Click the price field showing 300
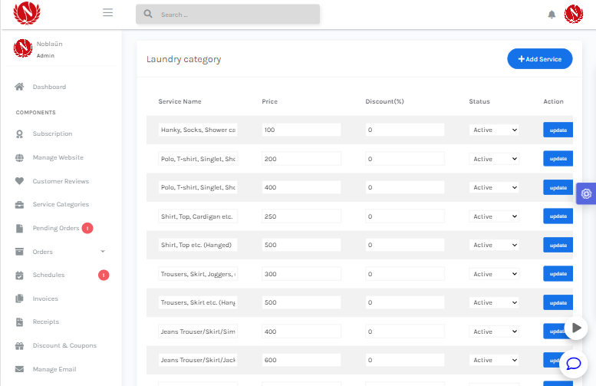The width and height of the screenshot is (596, 386). click(x=301, y=274)
